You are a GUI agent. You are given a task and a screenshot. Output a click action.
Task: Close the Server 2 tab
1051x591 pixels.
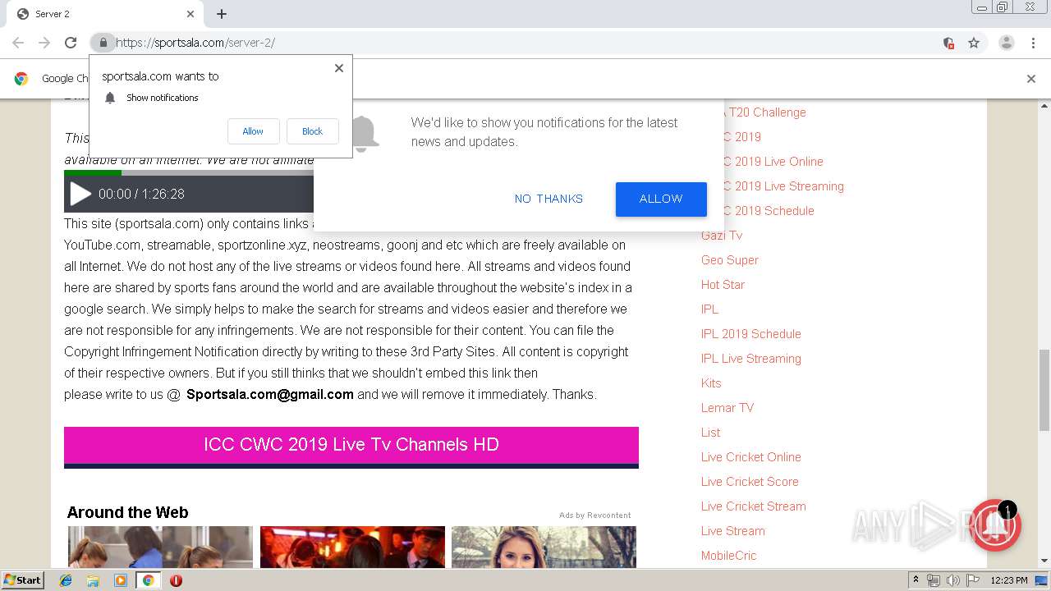click(190, 14)
